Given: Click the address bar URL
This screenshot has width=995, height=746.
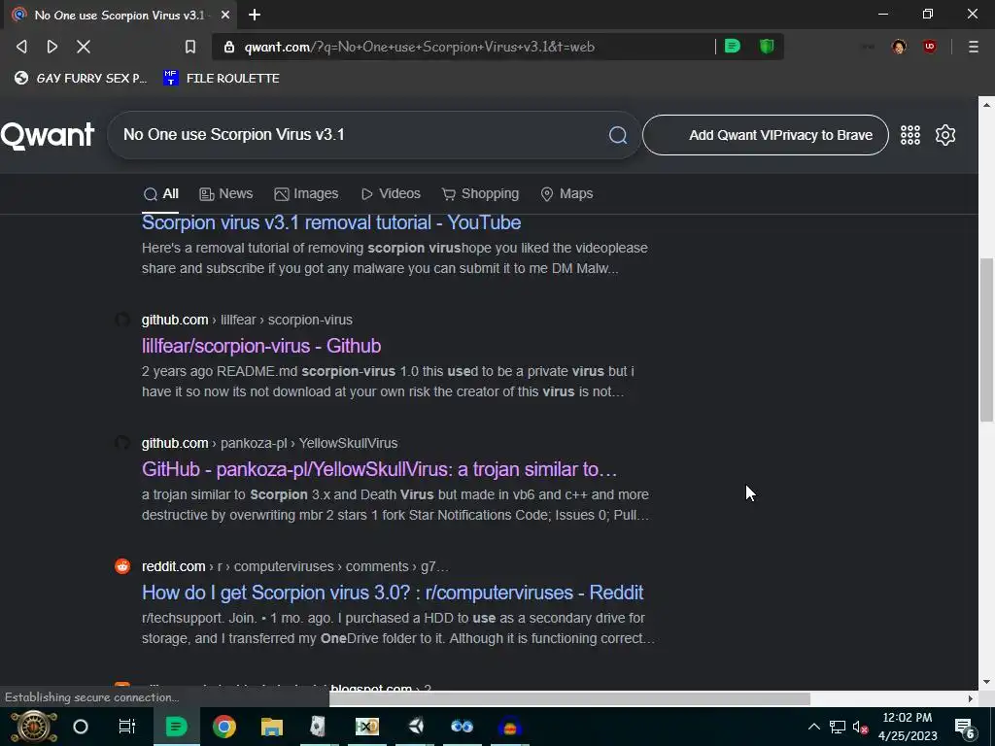Looking at the screenshot, I should pos(420,47).
